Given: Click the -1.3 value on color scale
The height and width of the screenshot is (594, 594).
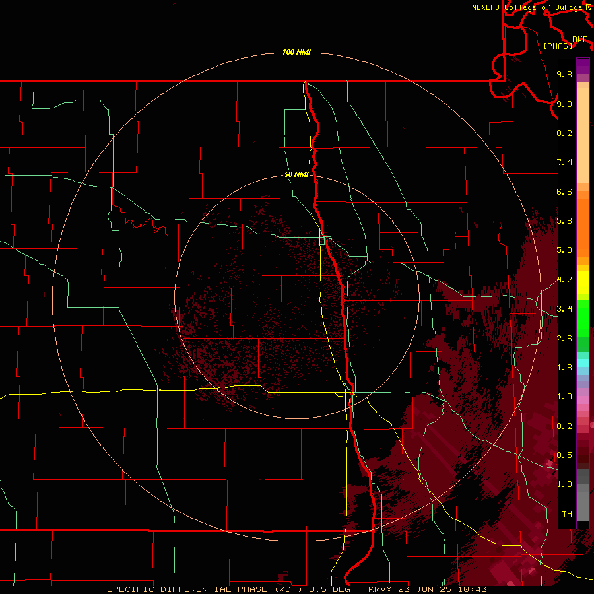Looking at the screenshot, I should point(562,484).
